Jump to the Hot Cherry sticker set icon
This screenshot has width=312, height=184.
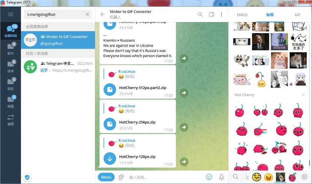(292, 177)
